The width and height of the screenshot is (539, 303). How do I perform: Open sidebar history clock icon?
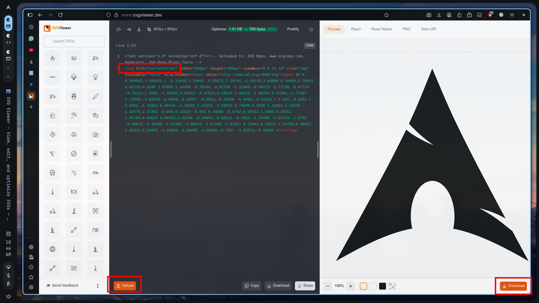click(31, 267)
